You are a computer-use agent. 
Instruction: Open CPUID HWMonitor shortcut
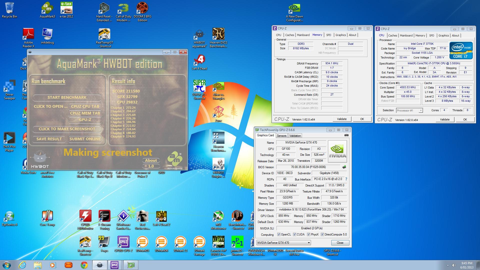(x=85, y=220)
